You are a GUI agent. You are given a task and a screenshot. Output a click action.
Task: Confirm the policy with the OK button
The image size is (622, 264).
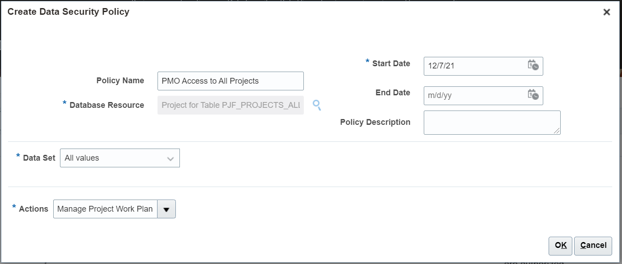coord(561,246)
